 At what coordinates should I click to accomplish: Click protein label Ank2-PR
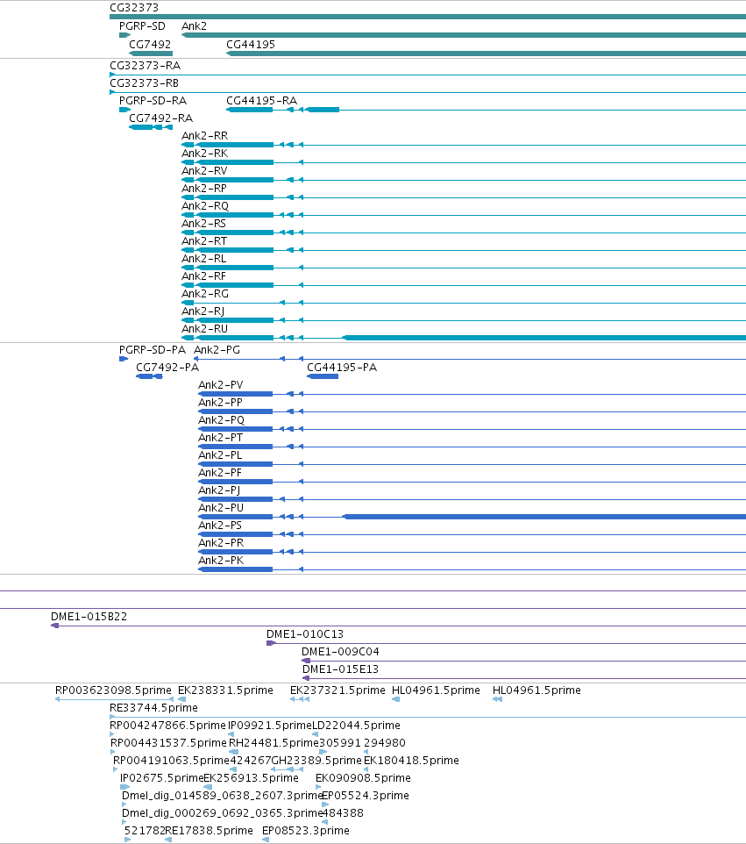(x=221, y=543)
